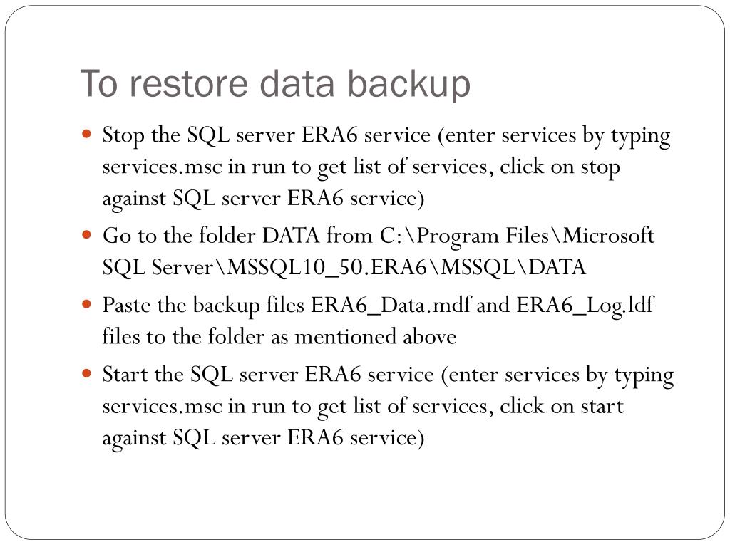Image resolution: width=730 pixels, height=547 pixels.
Task: Click 'services.msc' in the last bullet paragraph
Action: (x=162, y=406)
